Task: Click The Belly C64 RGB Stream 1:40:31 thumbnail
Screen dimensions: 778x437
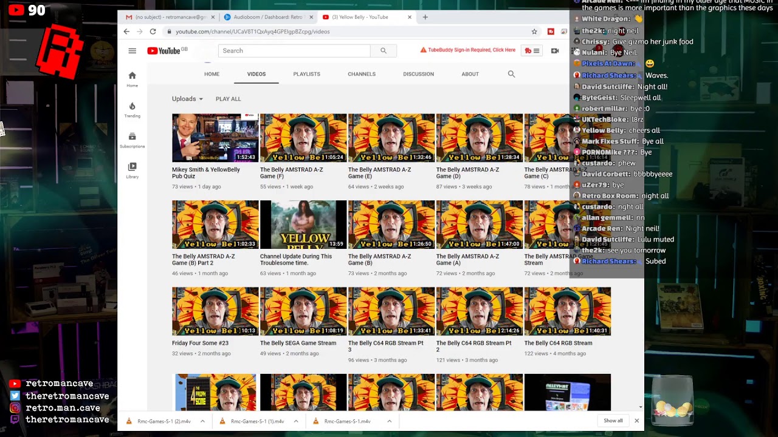Action: click(x=568, y=311)
